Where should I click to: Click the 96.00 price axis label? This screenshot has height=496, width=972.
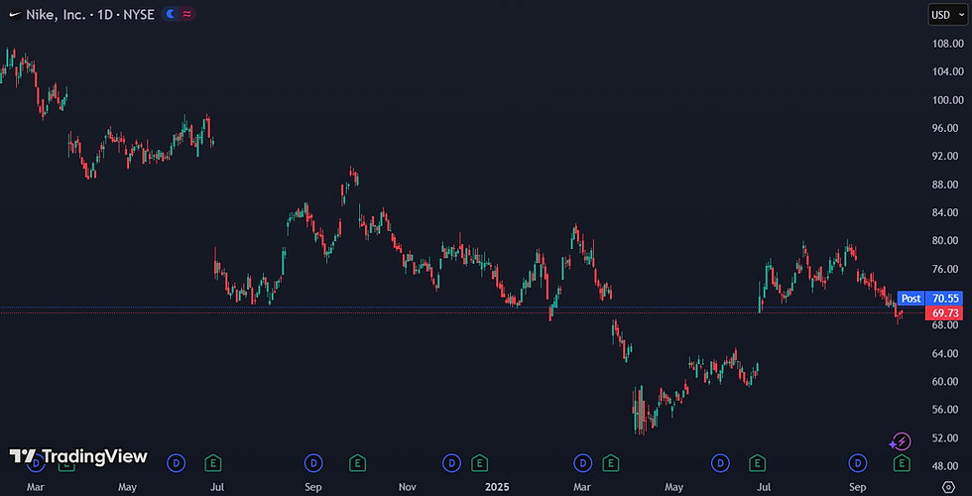pyautogui.click(x=946, y=128)
